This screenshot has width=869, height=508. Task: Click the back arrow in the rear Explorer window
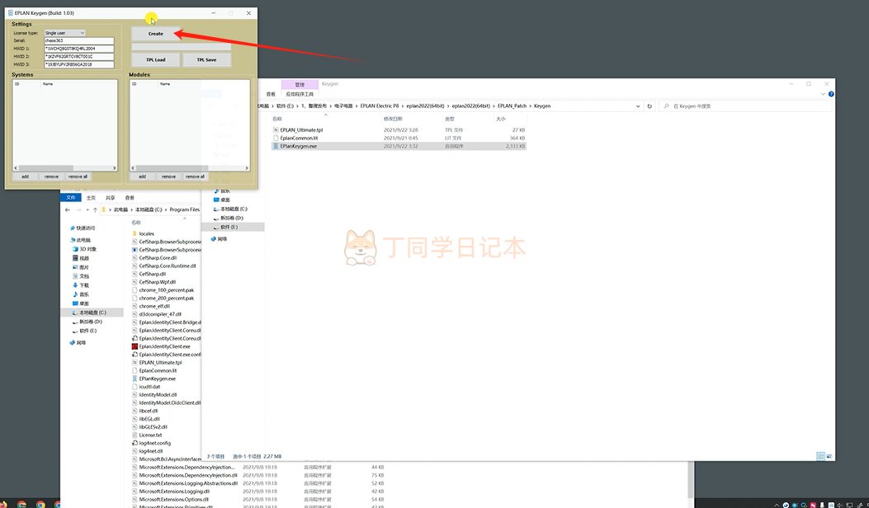tap(67, 209)
